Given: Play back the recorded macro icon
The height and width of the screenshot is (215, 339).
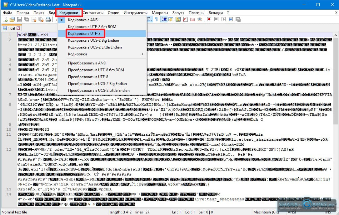Looking at the screenshot, I should point(223,19).
